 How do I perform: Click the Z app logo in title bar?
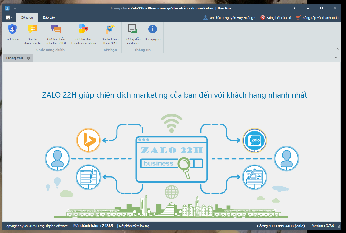pos(8,8)
